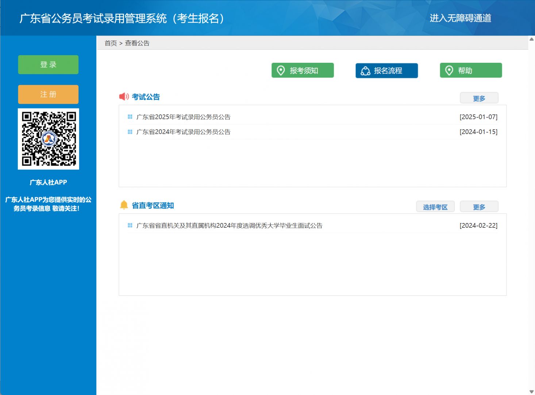Viewport: 535px width, 395px height.
Task: Go to 首页 in the breadcrumb
Action: (x=111, y=43)
